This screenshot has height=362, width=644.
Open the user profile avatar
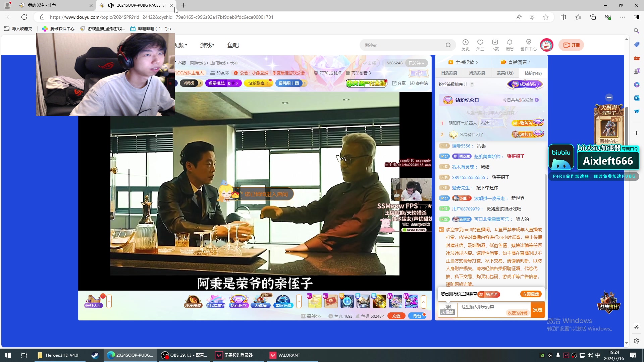(x=547, y=45)
